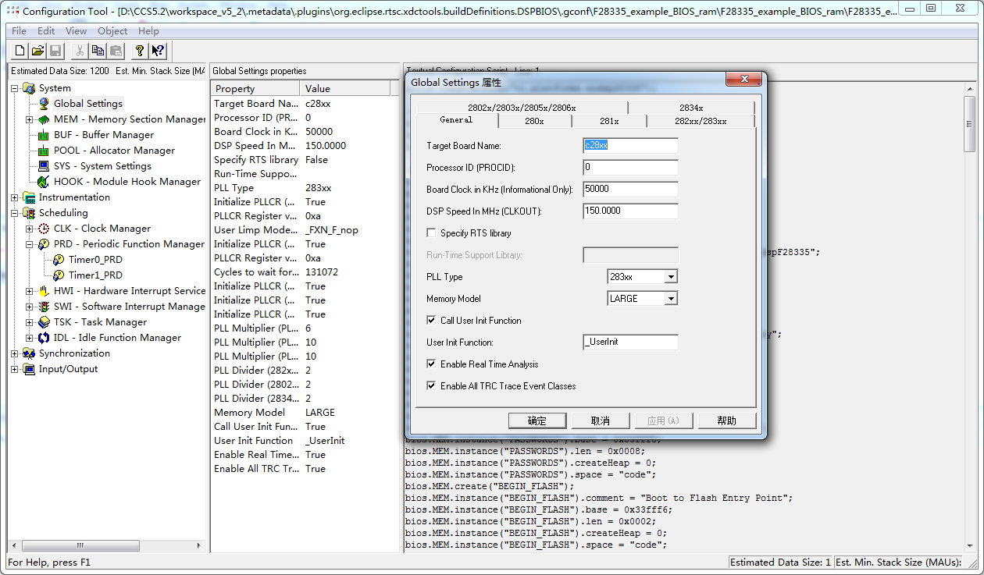Click the Copy toolbar icon

(98, 51)
